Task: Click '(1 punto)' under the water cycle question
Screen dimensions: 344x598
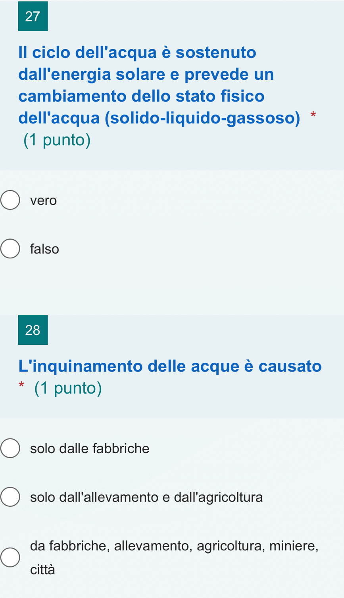Action: 57,140
